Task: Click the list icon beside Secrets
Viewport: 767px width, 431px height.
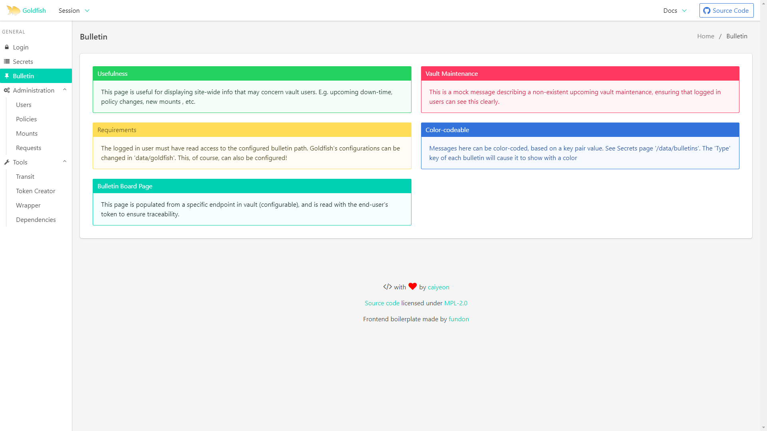Action: click(7, 61)
